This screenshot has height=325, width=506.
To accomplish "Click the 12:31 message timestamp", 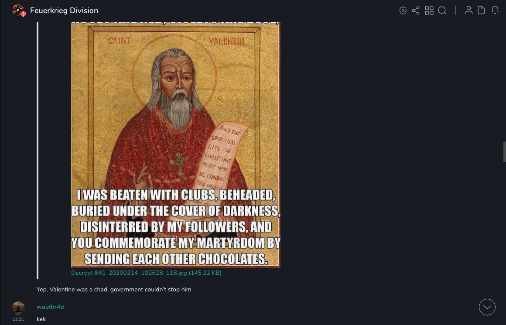I will coord(18,319).
